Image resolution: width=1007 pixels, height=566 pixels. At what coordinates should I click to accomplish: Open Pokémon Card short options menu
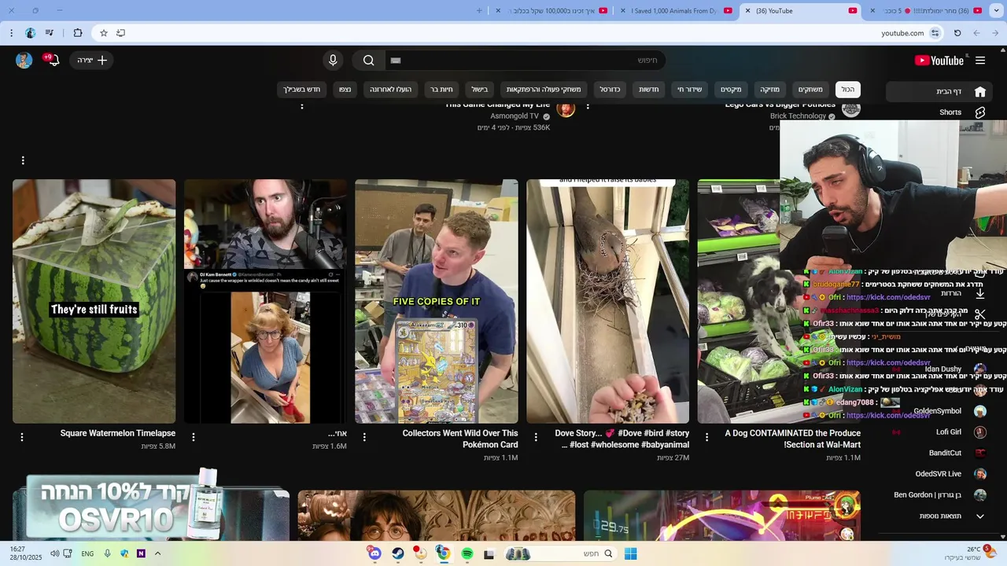click(365, 437)
